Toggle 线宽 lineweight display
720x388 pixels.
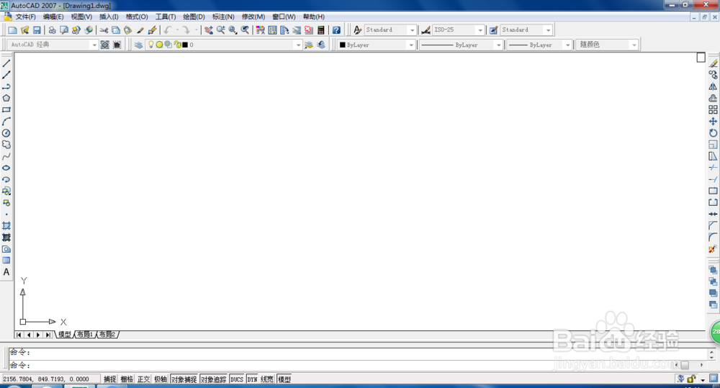tap(267, 379)
